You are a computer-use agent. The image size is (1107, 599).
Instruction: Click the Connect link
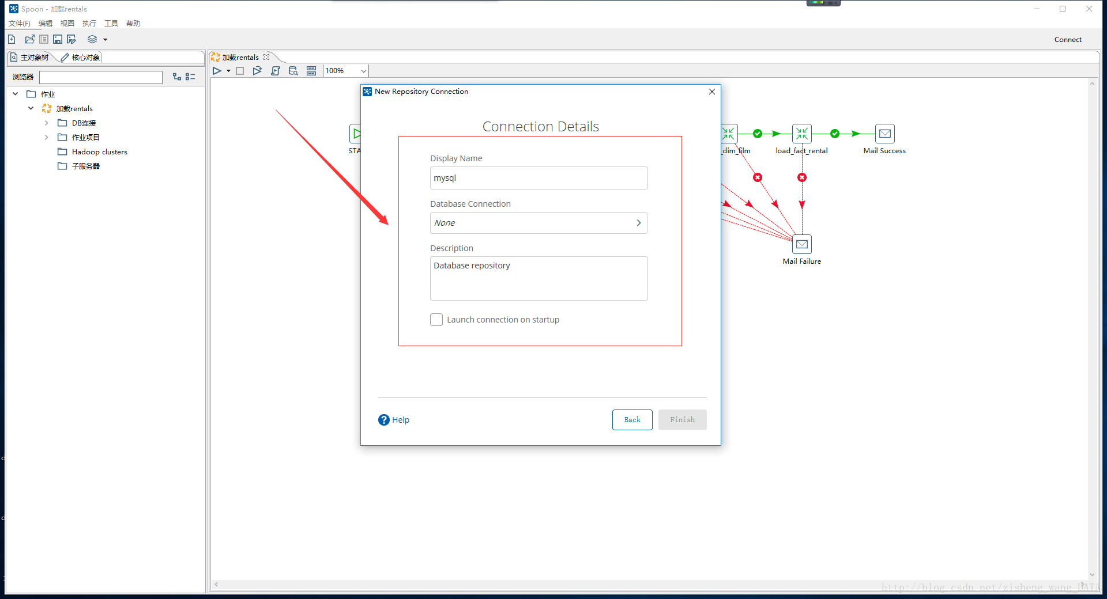click(1068, 39)
